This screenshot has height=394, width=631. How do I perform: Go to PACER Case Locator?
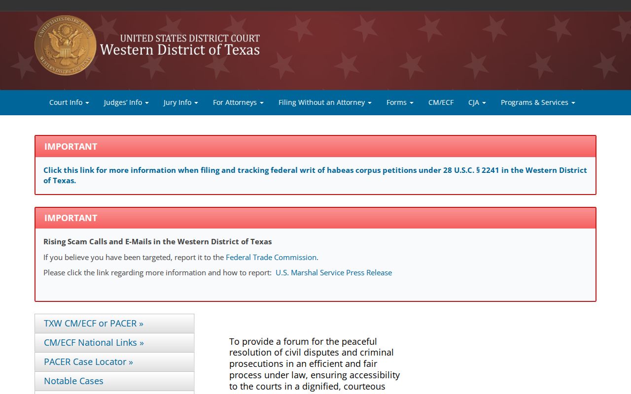[114, 362]
